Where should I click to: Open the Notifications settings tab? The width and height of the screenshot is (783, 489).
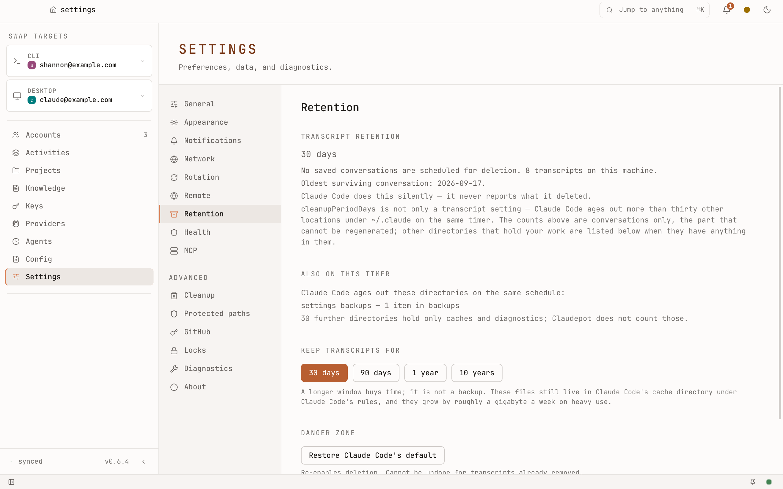pyautogui.click(x=220, y=140)
